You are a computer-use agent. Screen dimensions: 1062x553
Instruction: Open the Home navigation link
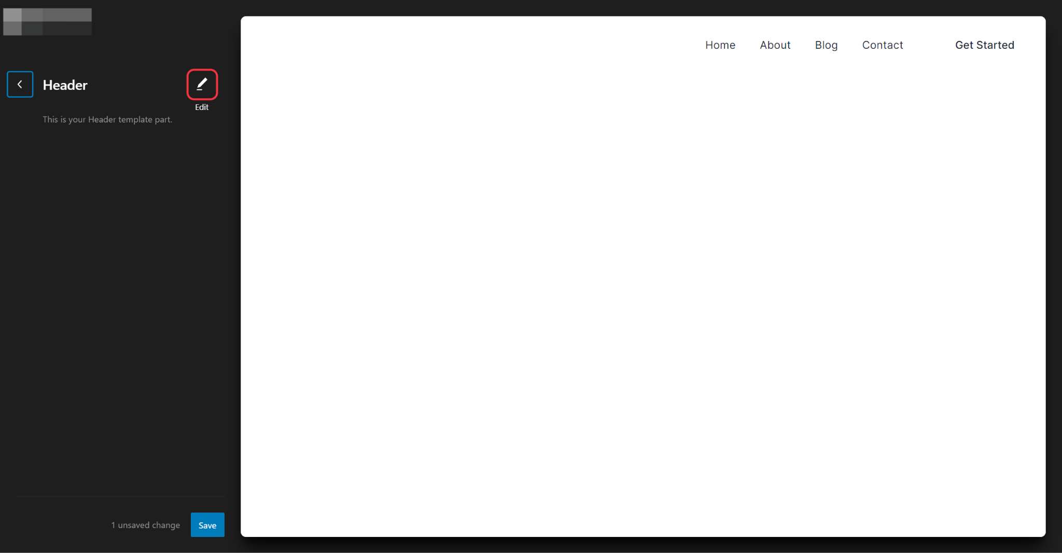(720, 45)
